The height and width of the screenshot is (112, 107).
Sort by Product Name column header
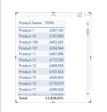pos(30,23)
